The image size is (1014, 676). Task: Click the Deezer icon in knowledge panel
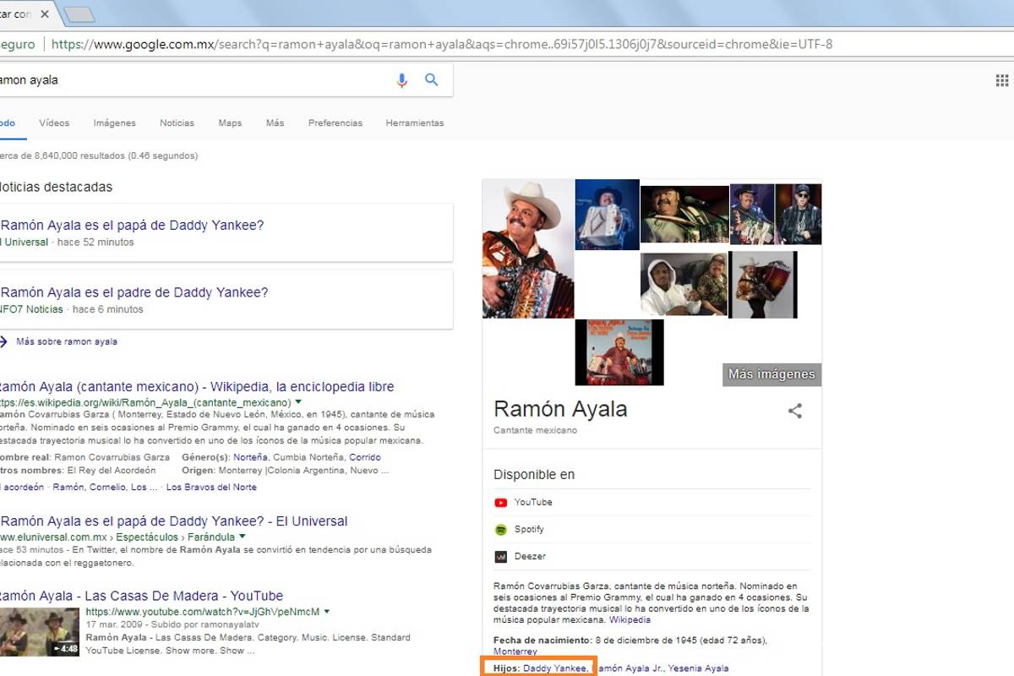click(x=500, y=556)
